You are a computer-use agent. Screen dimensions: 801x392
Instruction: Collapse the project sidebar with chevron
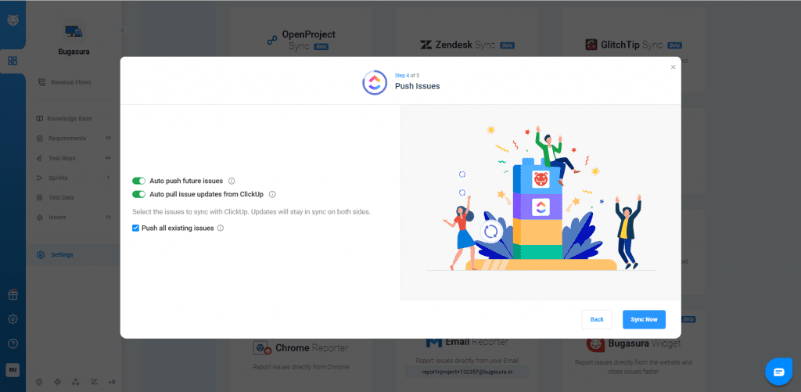122,31
